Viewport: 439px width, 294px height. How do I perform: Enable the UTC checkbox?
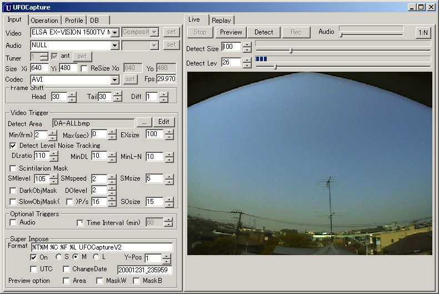33,269
